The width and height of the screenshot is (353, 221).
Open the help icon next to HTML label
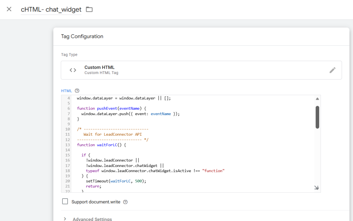(77, 91)
